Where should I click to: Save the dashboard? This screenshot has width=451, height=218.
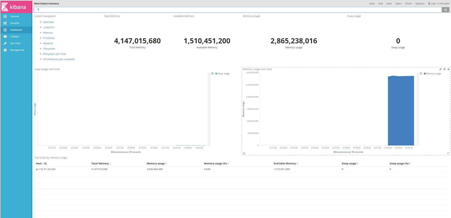click(x=389, y=3)
